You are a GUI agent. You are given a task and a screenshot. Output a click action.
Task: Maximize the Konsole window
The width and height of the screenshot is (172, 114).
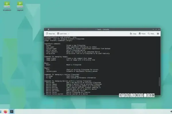click(x=156, y=29)
